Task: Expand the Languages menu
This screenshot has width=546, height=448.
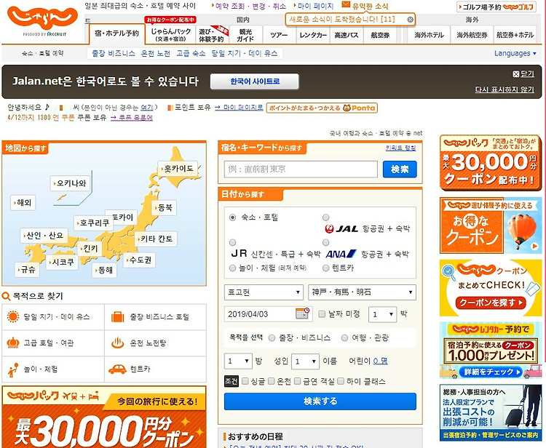Action: coord(515,53)
